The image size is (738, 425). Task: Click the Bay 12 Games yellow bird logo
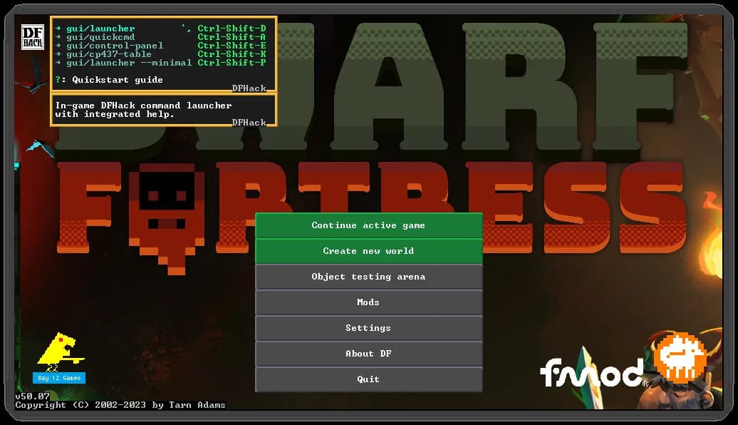[x=61, y=352]
